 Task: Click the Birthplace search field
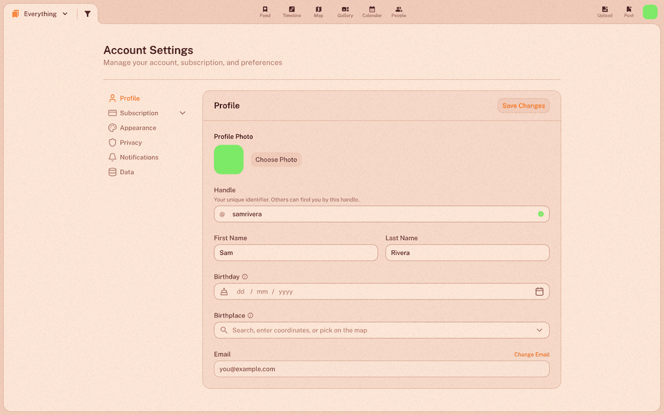(381, 330)
